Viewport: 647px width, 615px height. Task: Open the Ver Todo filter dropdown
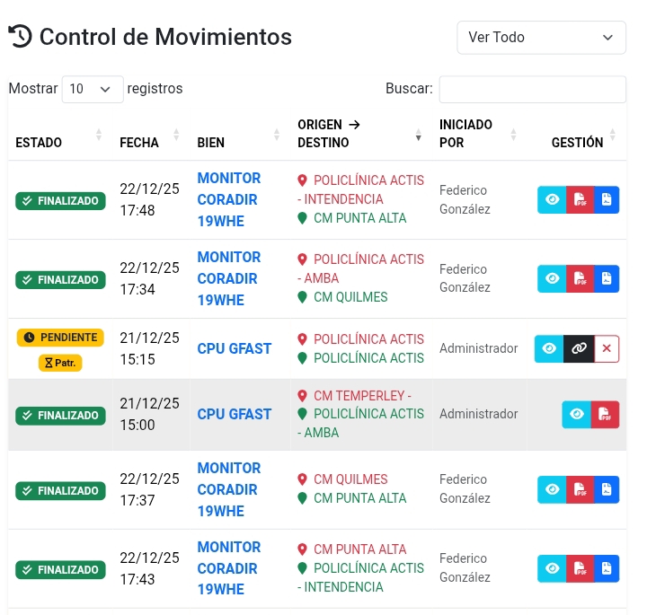pos(541,38)
